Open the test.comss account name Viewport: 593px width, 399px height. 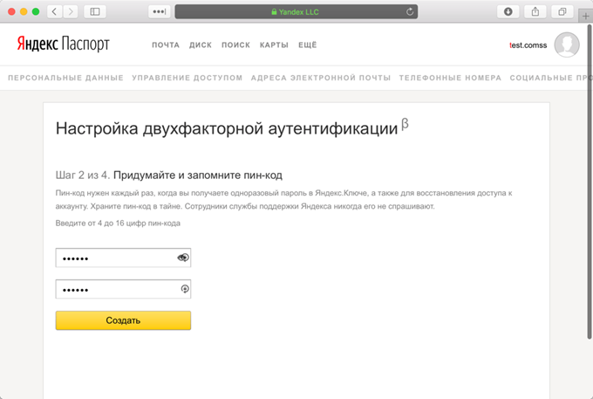pyautogui.click(x=528, y=45)
